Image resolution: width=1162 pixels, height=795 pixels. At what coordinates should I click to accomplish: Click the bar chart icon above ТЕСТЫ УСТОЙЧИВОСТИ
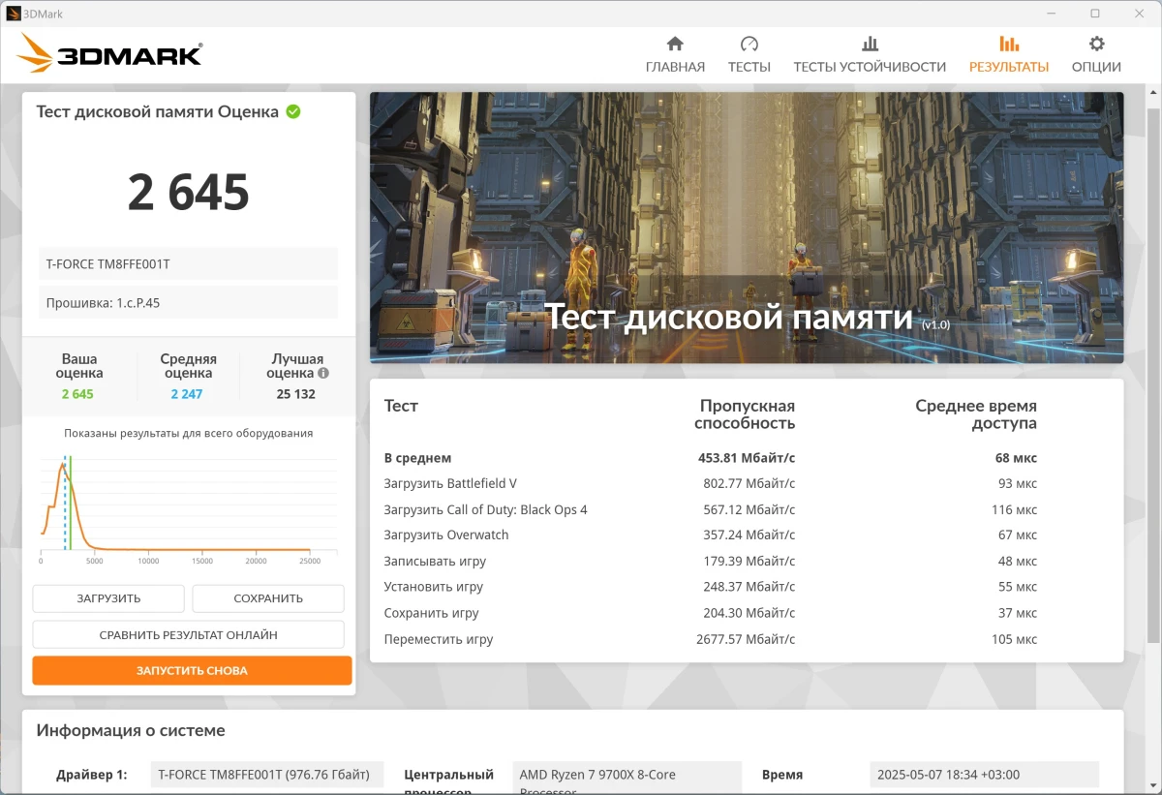[870, 44]
